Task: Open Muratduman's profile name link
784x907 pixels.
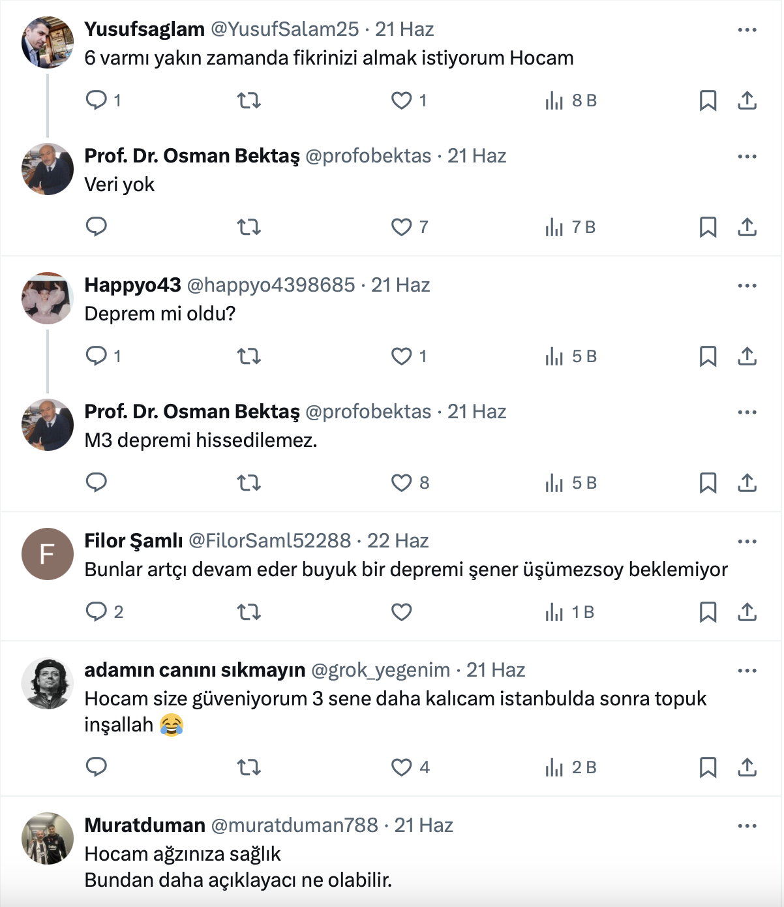Action: click(x=145, y=825)
